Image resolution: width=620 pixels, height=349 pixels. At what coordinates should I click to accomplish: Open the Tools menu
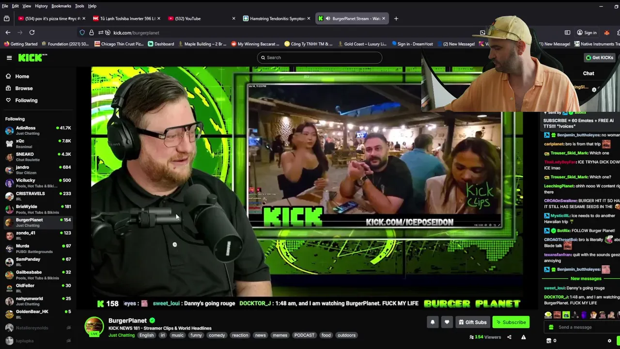pyautogui.click(x=79, y=6)
